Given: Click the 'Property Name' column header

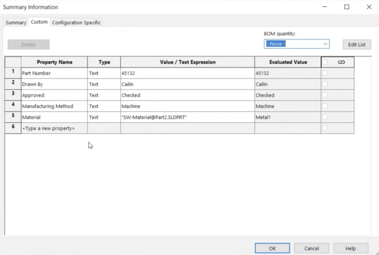Looking at the screenshot, I should tap(54, 62).
